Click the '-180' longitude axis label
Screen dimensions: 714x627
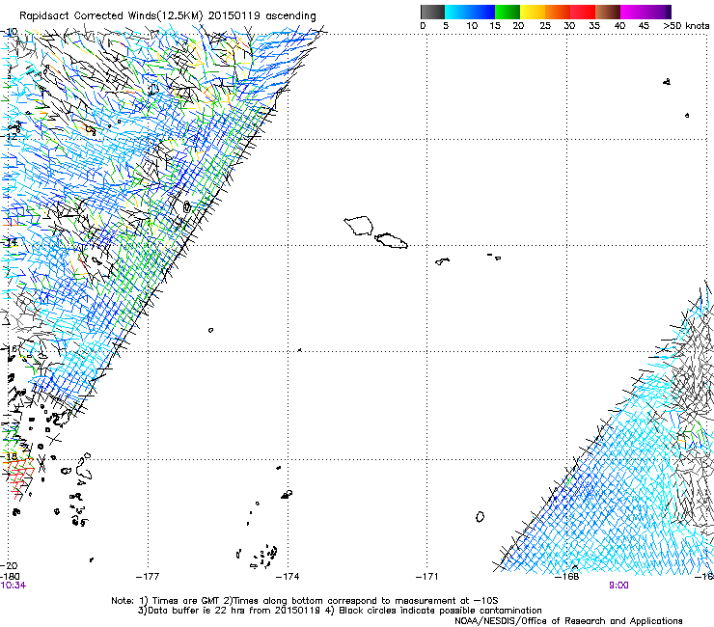pyautogui.click(x=10, y=577)
